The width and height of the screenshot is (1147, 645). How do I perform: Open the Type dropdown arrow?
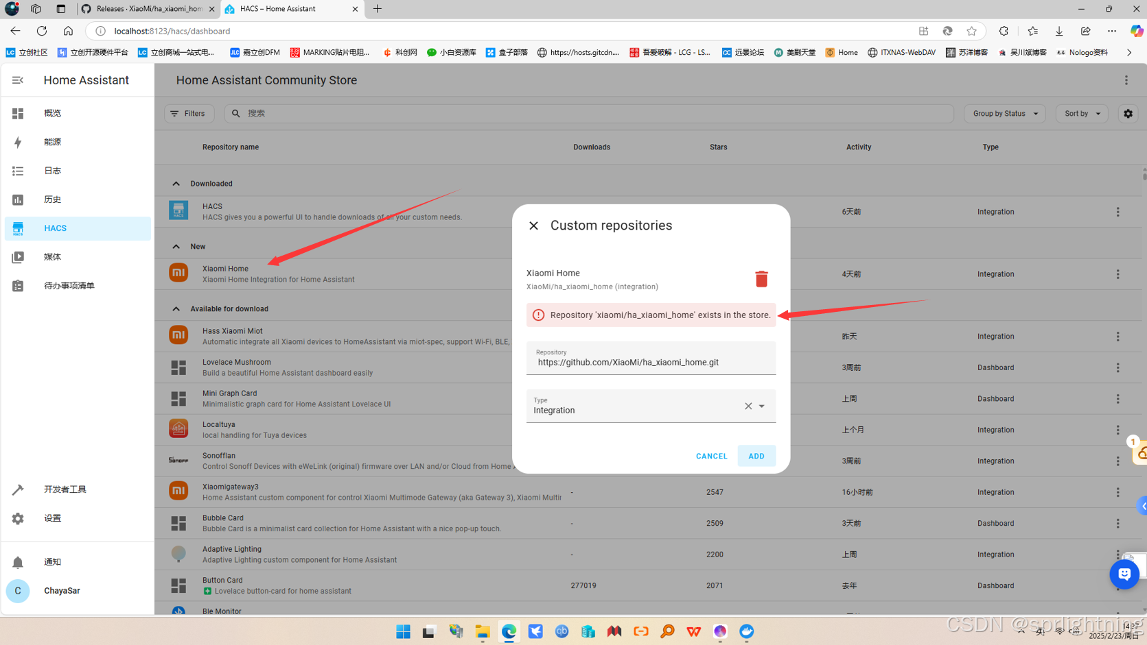(x=762, y=406)
